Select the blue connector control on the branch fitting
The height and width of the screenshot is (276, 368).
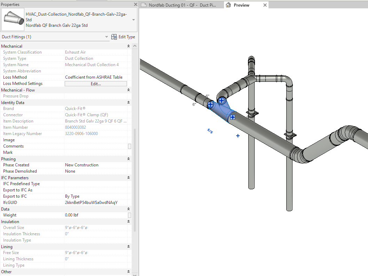pos(210,104)
